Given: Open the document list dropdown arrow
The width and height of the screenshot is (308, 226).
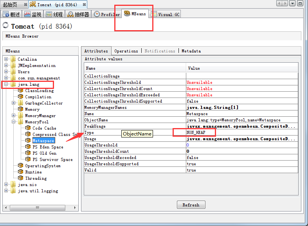Looking at the screenshot, I should [292, 4].
